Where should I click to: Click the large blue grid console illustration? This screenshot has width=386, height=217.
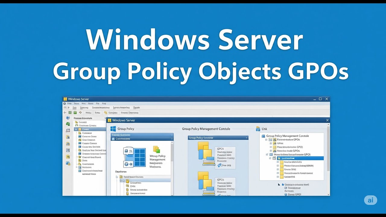134,157
